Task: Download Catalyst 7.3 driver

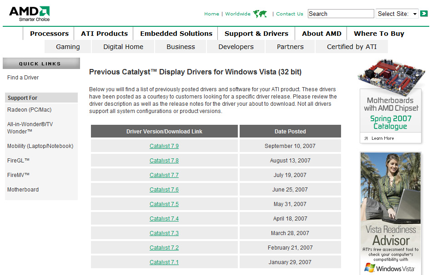Action: point(164,233)
